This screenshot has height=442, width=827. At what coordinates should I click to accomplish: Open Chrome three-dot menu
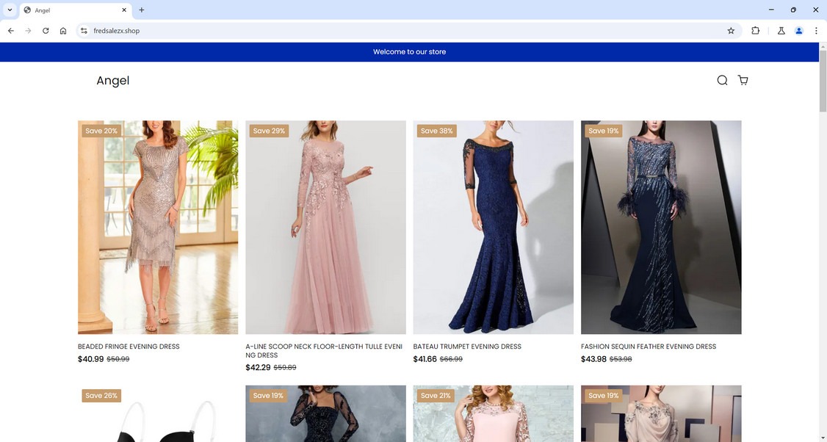tap(816, 31)
